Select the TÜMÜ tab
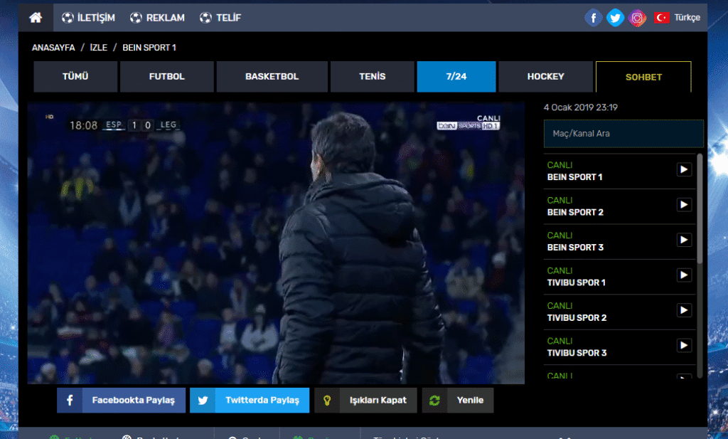Image resolution: width=728 pixels, height=439 pixels. (75, 77)
